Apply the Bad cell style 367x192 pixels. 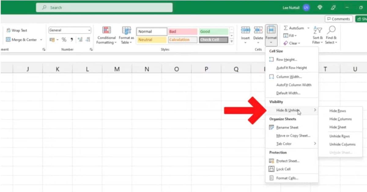click(183, 31)
